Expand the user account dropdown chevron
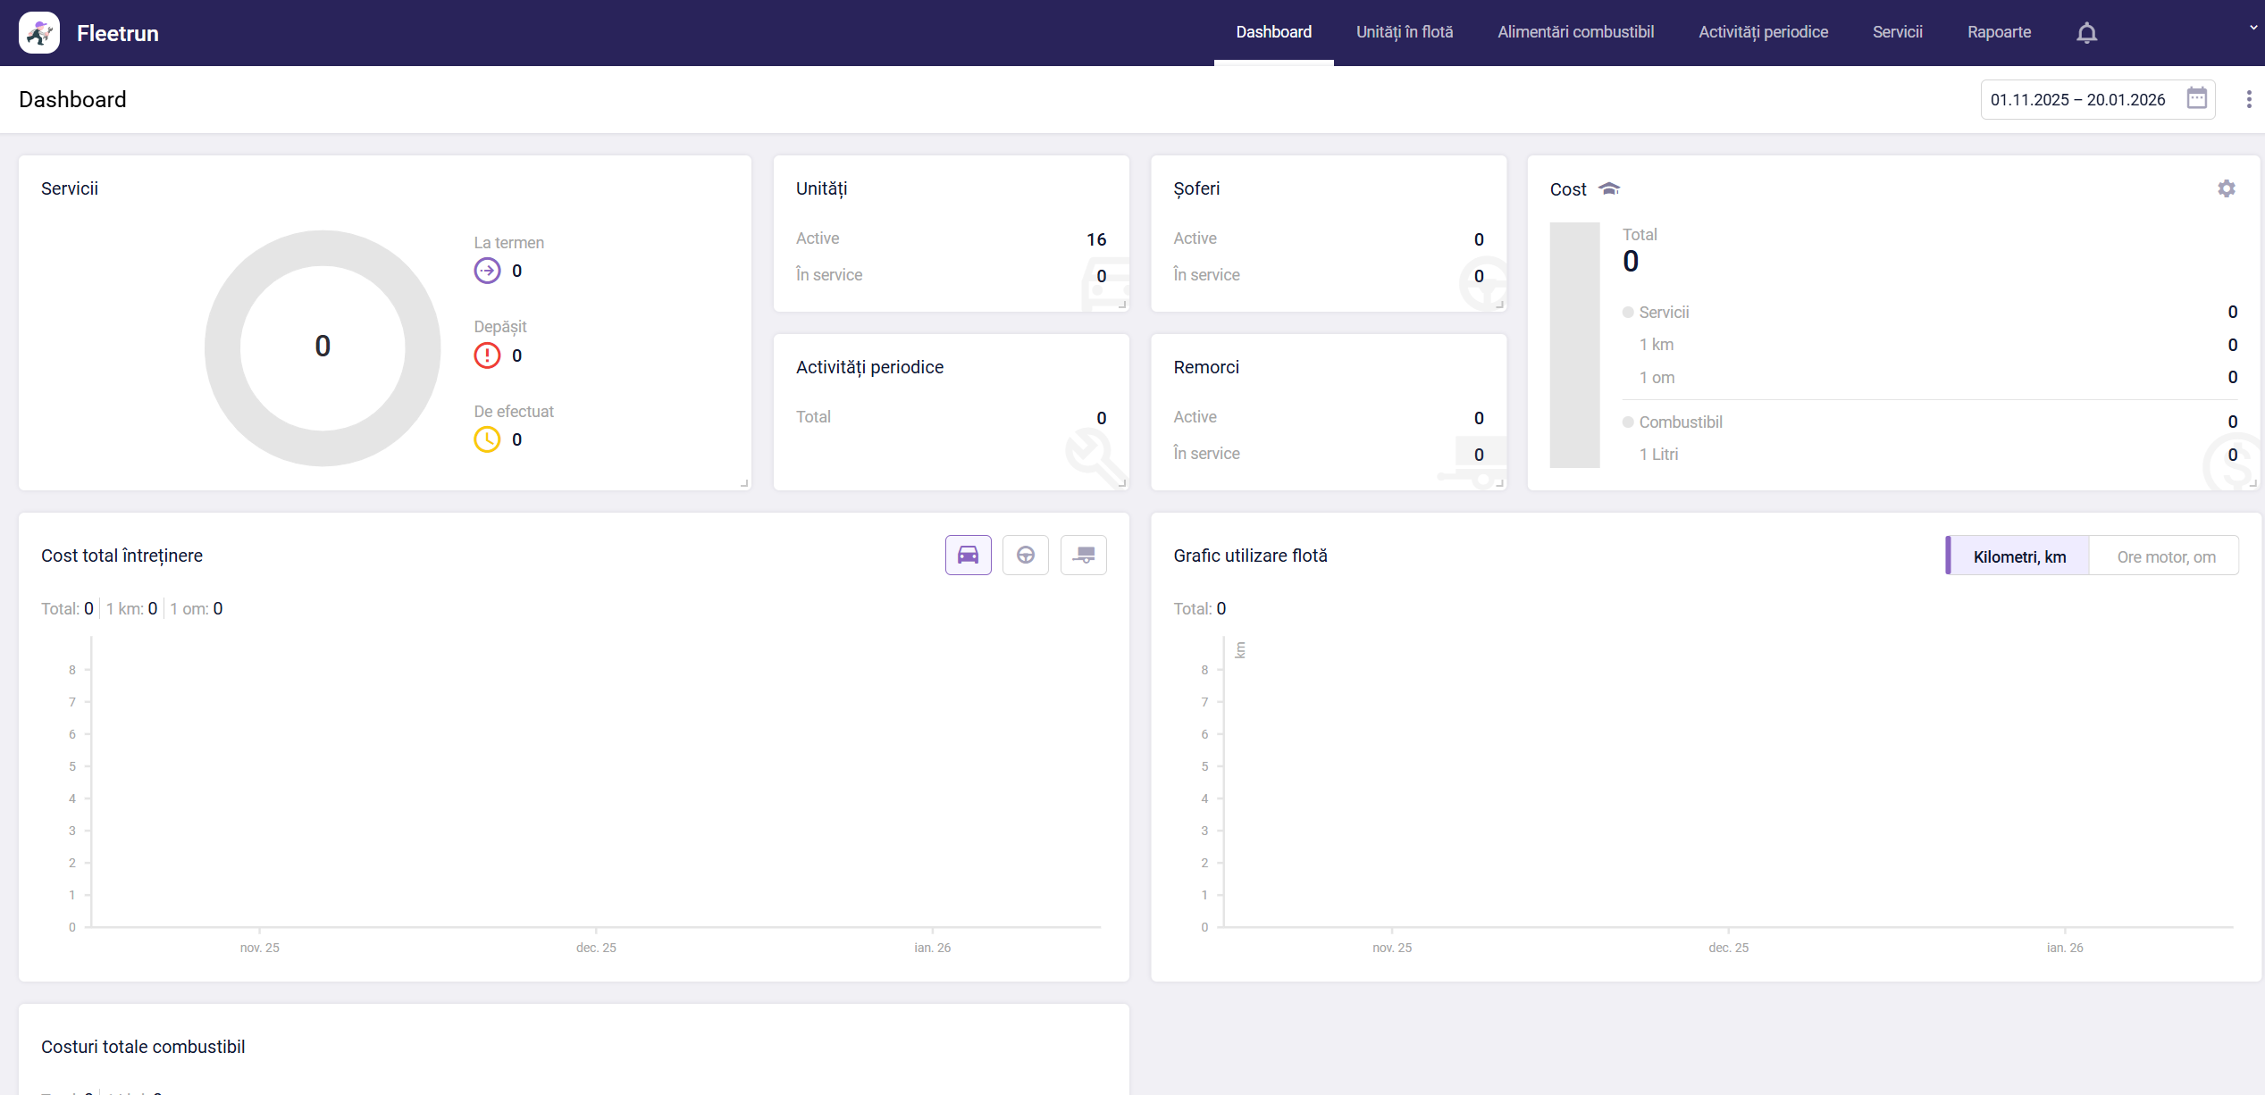The image size is (2265, 1095). (2252, 28)
